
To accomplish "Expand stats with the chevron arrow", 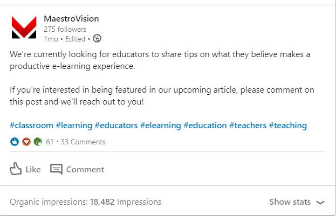I will click(x=320, y=203).
